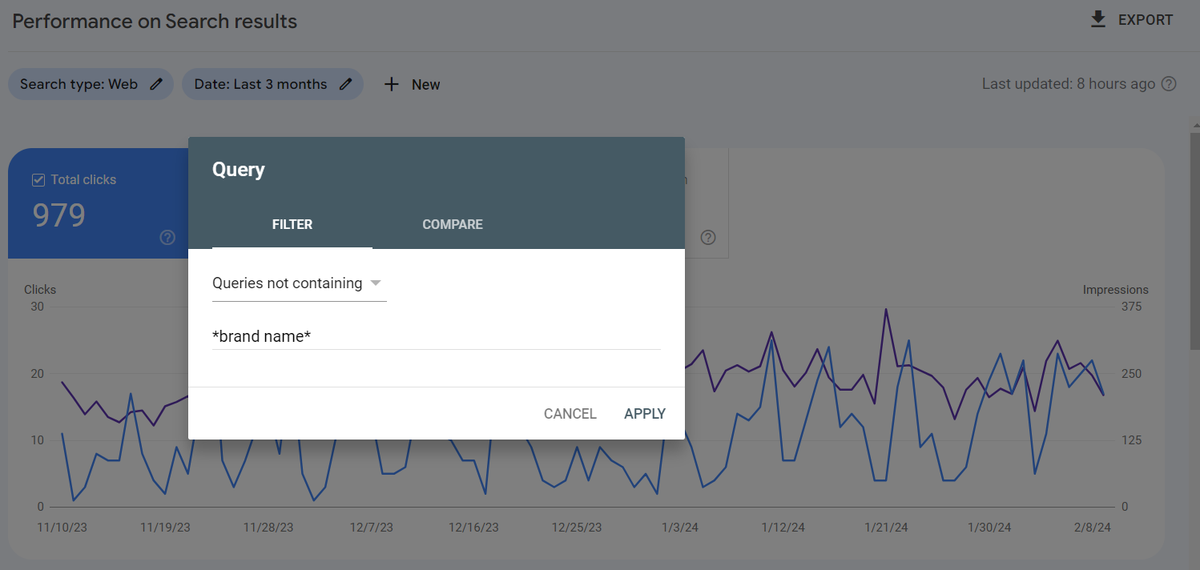Click the 979 total clicks value

58,215
